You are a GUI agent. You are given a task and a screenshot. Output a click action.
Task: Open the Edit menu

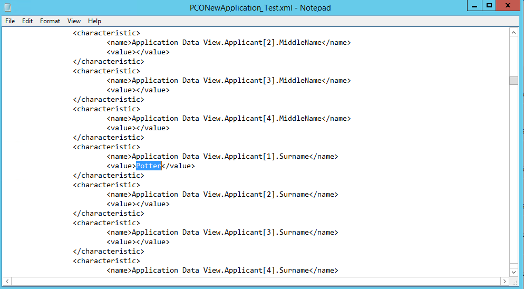(x=27, y=21)
